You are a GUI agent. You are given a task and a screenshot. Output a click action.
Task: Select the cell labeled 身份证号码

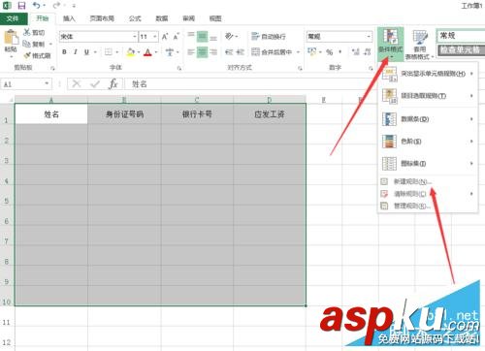(124, 113)
